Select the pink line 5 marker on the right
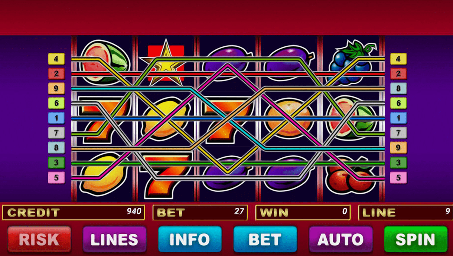The width and height of the screenshot is (453, 256). click(398, 177)
